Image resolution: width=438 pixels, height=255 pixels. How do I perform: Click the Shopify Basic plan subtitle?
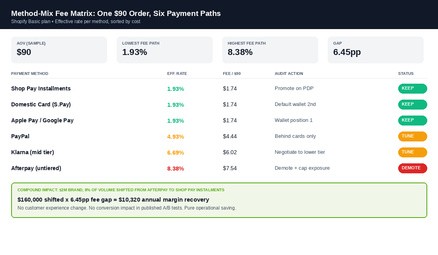tap(76, 22)
